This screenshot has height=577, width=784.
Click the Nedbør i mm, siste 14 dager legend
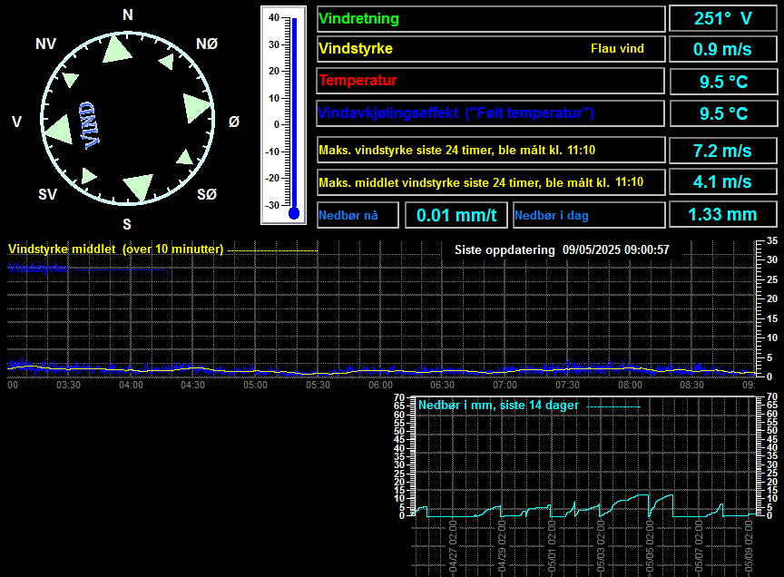pos(498,405)
